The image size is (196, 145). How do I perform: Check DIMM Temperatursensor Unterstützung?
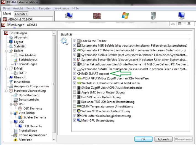[x=75, y=106]
